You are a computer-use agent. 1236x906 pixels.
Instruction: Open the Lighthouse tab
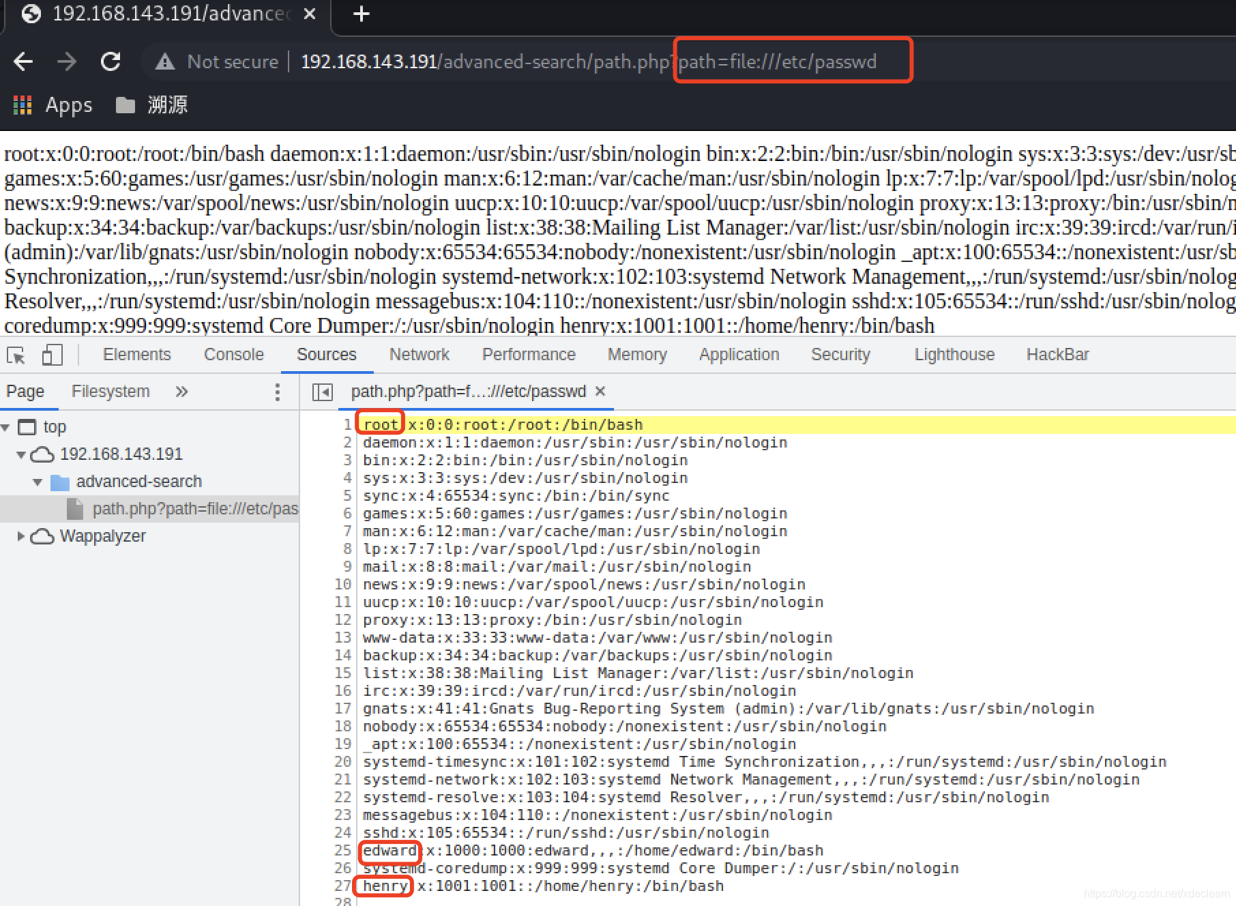(954, 355)
